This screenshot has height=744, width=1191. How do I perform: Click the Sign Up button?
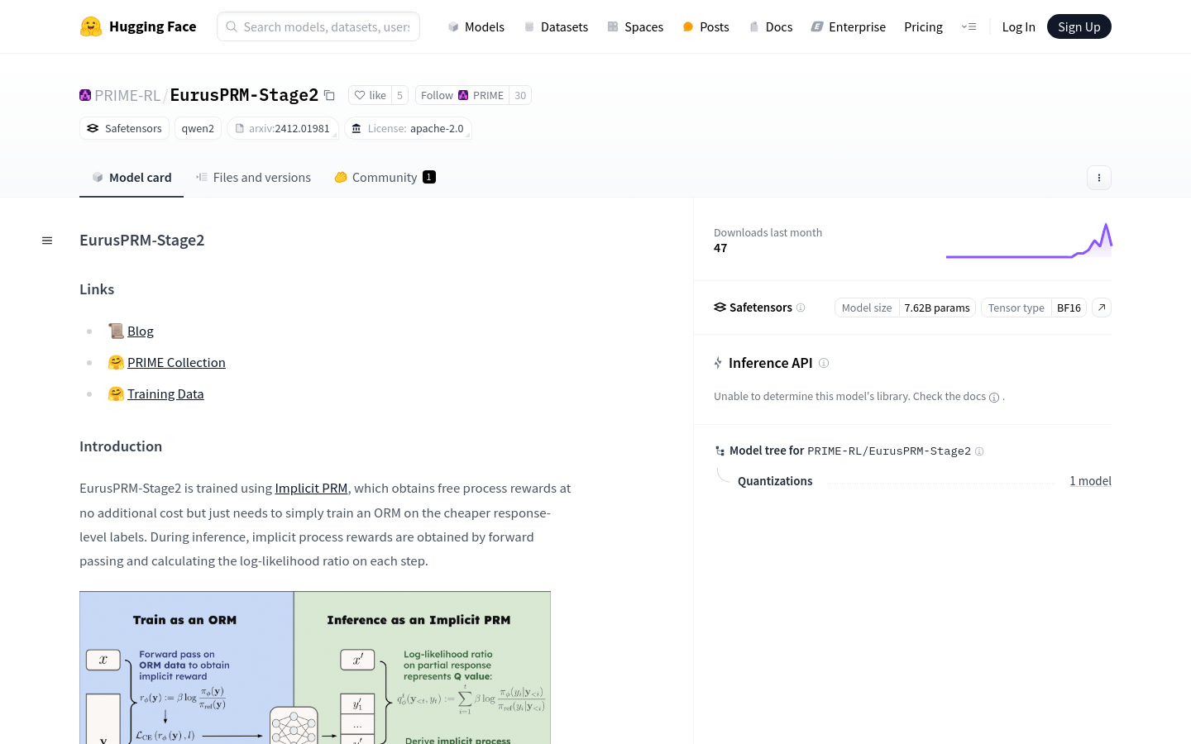pos(1079,26)
